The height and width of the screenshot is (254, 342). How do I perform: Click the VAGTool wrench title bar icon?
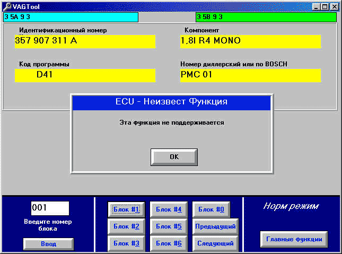coord(7,6)
